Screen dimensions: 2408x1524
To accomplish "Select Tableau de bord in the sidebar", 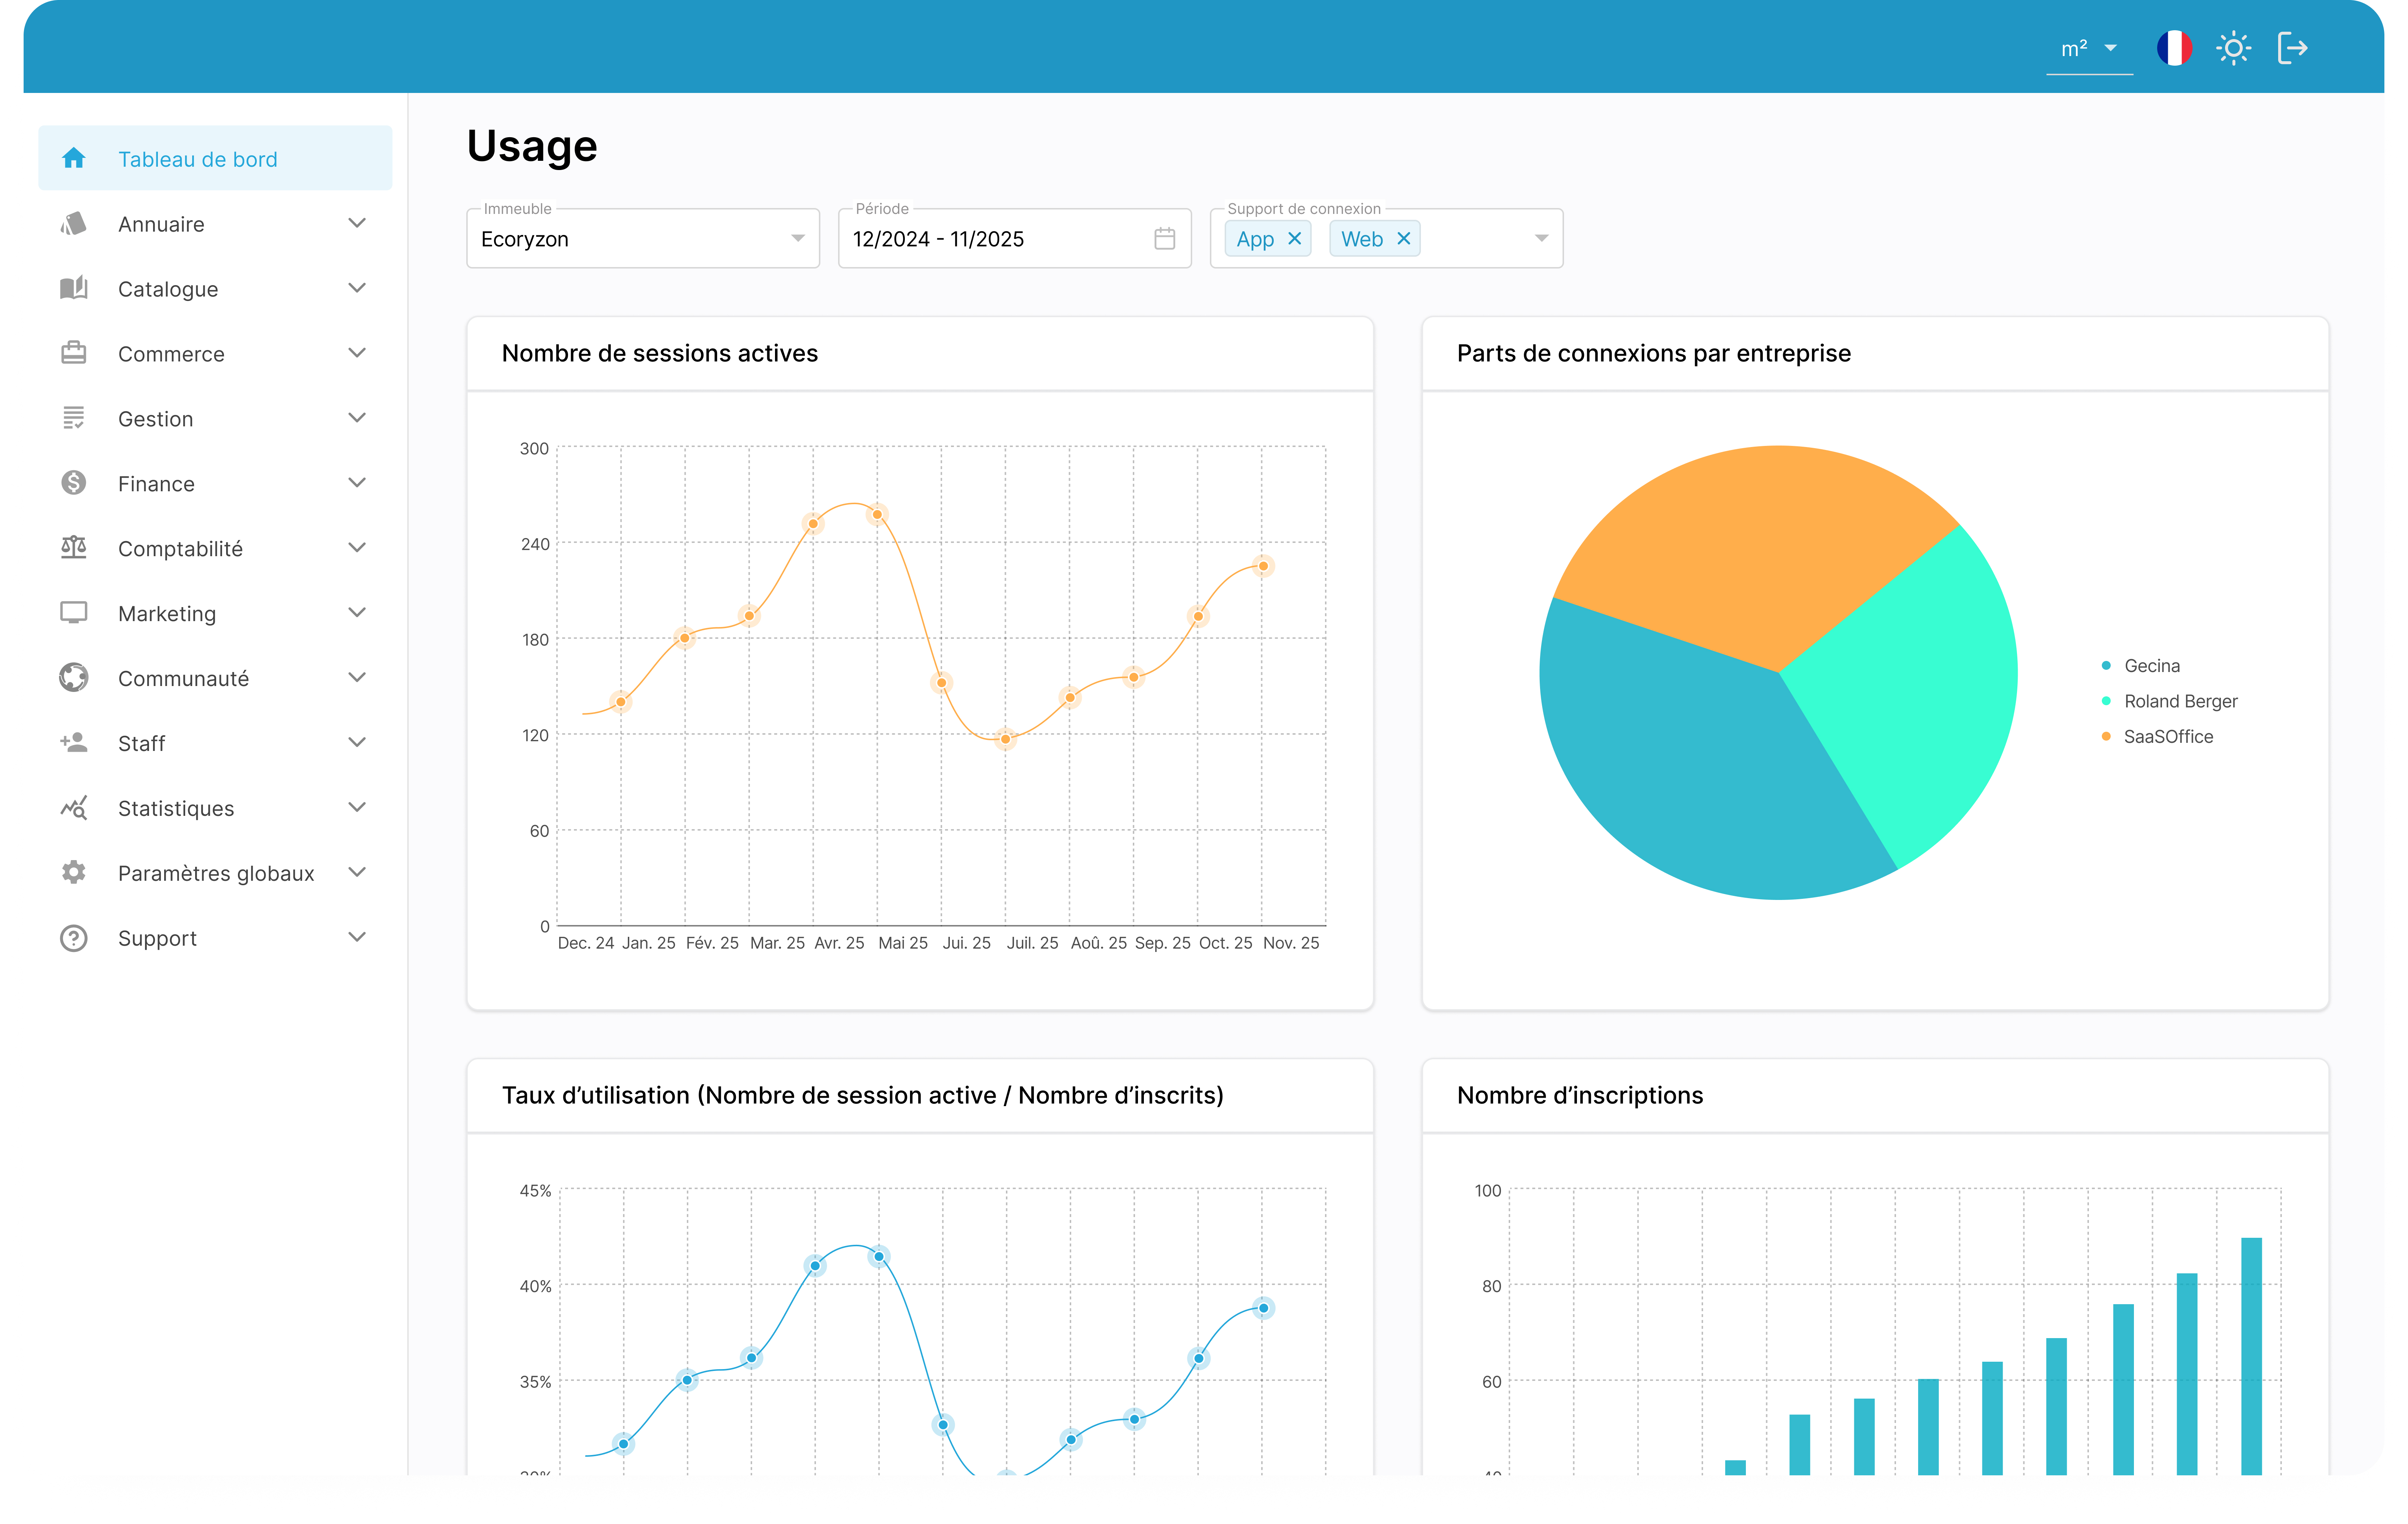I will tap(215, 158).
